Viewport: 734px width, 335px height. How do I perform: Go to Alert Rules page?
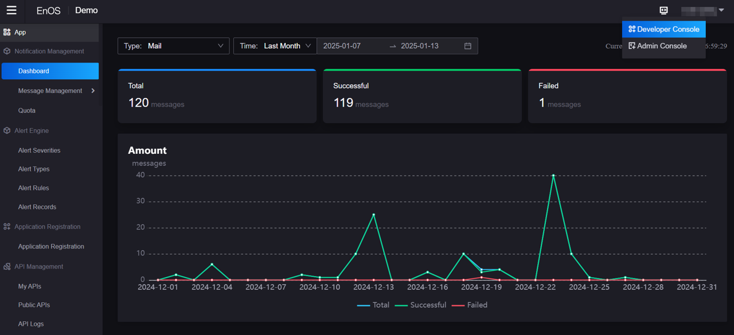pyautogui.click(x=33, y=188)
